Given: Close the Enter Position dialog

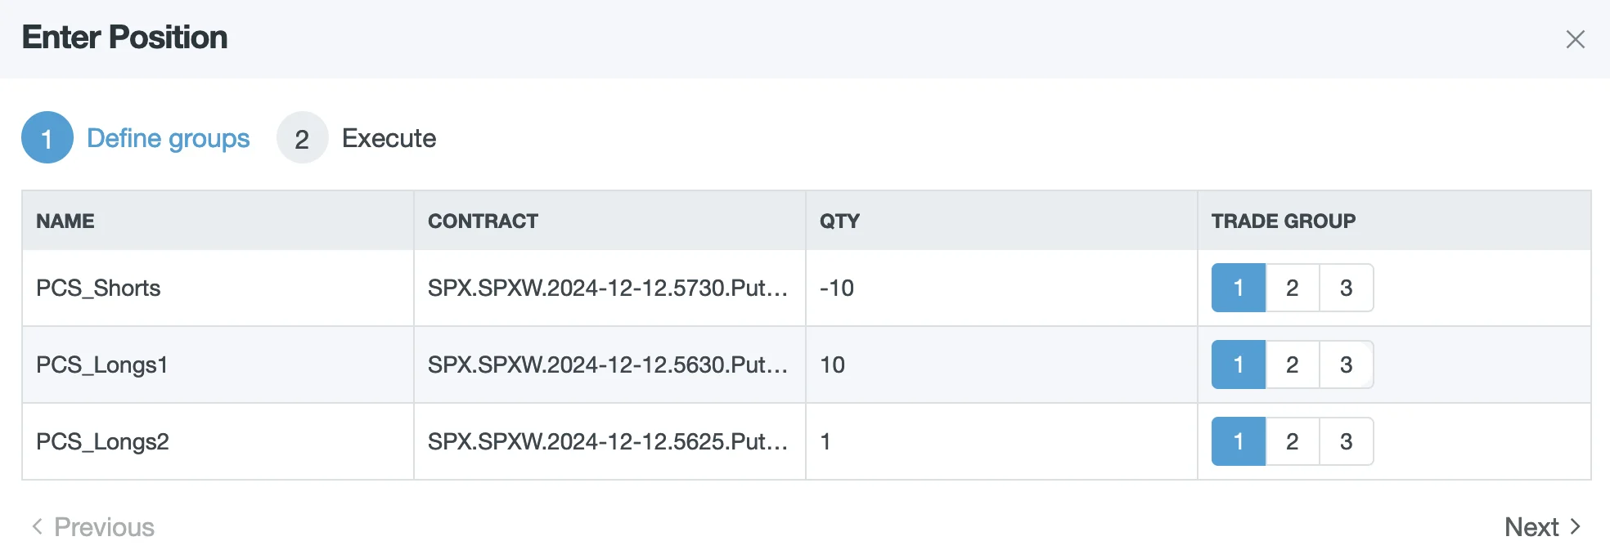Looking at the screenshot, I should [x=1575, y=38].
